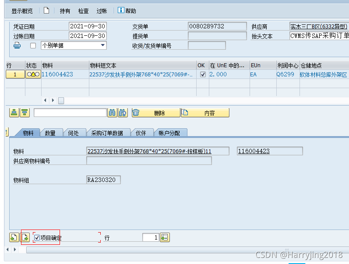Switch to the 何处 tab
Image resolution: width=349 pixels, height=264 pixels.
click(x=74, y=133)
